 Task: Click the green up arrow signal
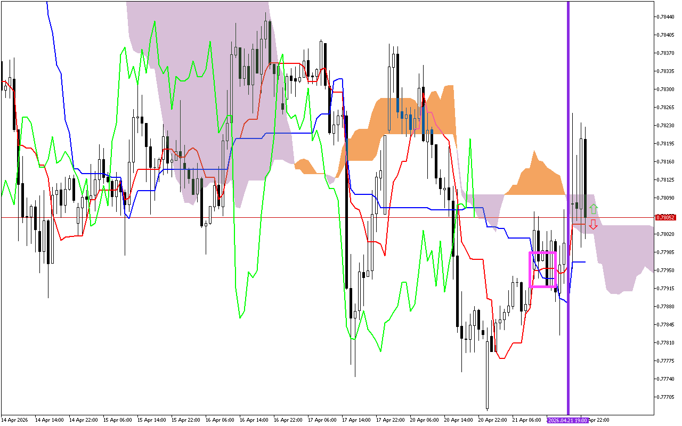593,209
